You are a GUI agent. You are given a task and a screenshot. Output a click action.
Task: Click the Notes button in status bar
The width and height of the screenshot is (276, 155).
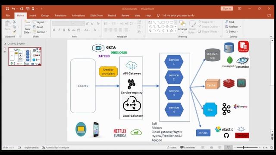click(172, 147)
